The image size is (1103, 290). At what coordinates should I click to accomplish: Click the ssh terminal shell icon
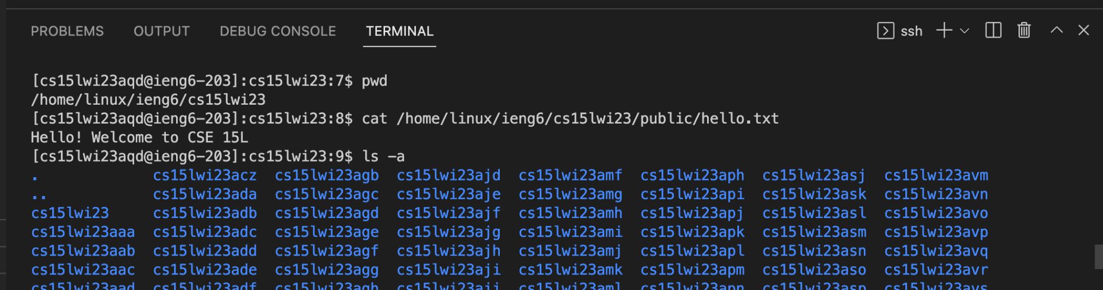[x=885, y=31]
